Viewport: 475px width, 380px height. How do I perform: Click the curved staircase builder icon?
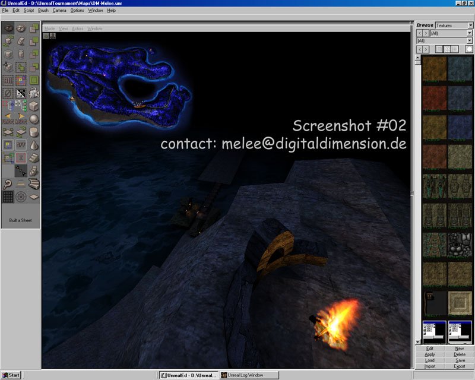pos(34,184)
